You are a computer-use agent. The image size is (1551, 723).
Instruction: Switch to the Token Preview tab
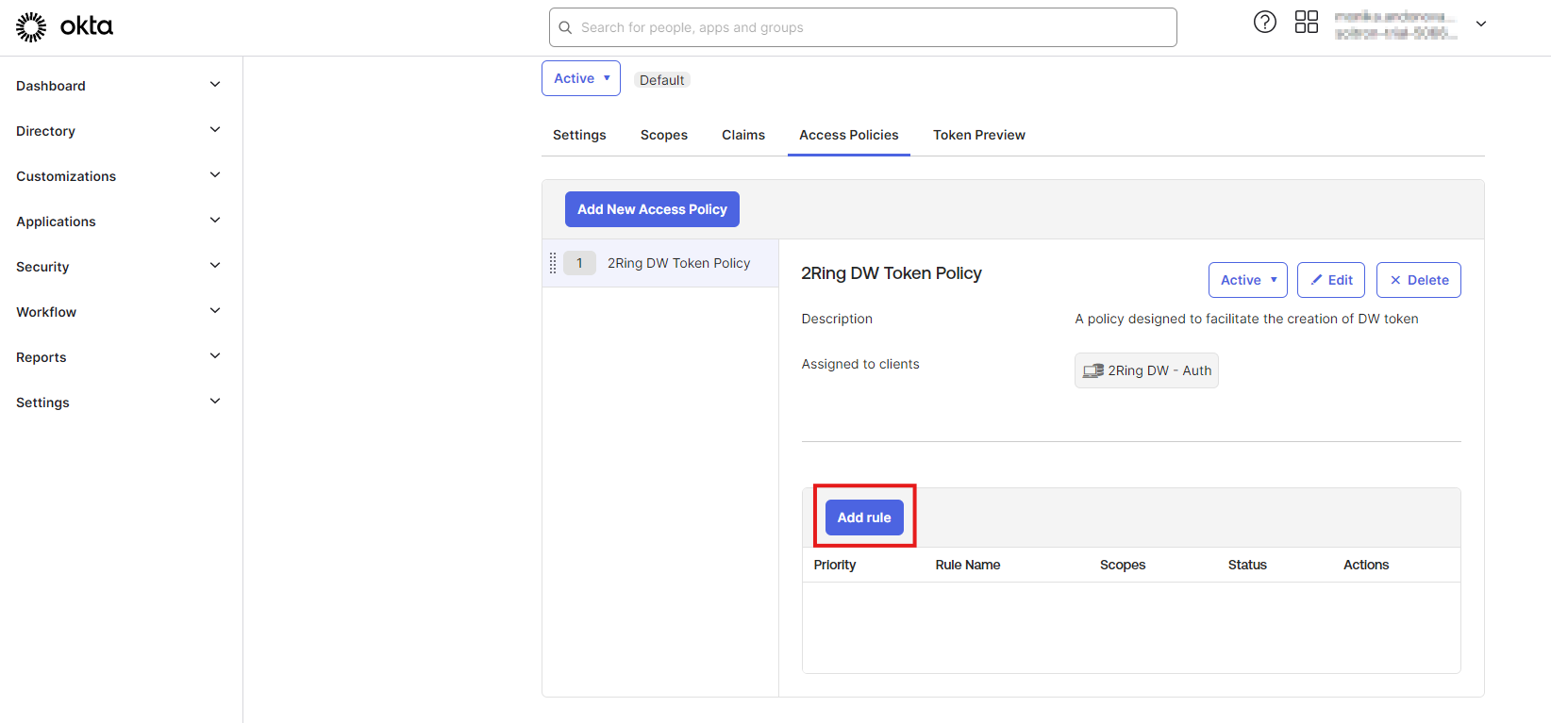[x=978, y=135]
